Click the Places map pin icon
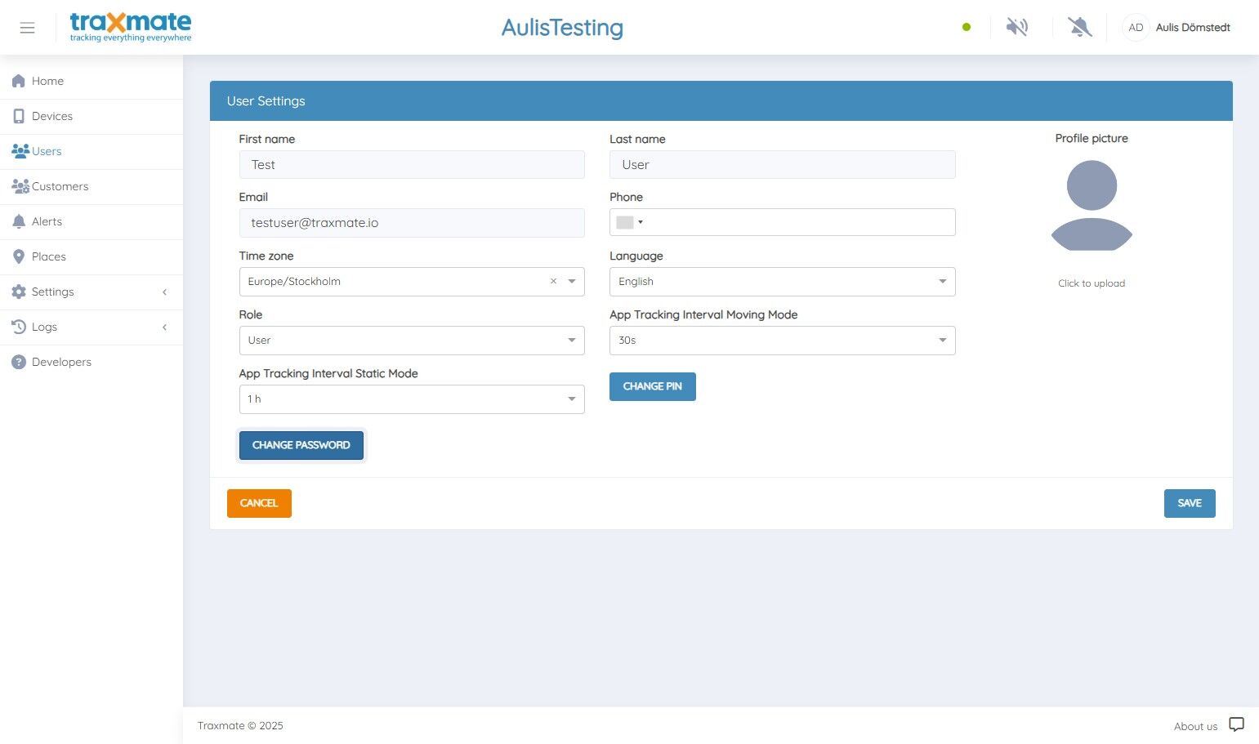Screen dimensions: 1259x744 tap(19, 256)
